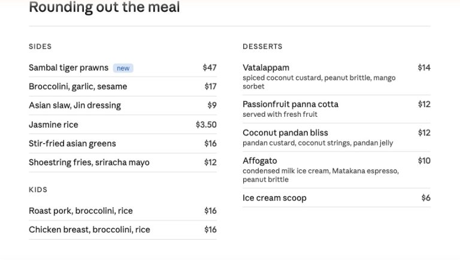Select Stir-fried asian greens
Viewport: 460px width, 260px height.
pyautogui.click(x=72, y=144)
